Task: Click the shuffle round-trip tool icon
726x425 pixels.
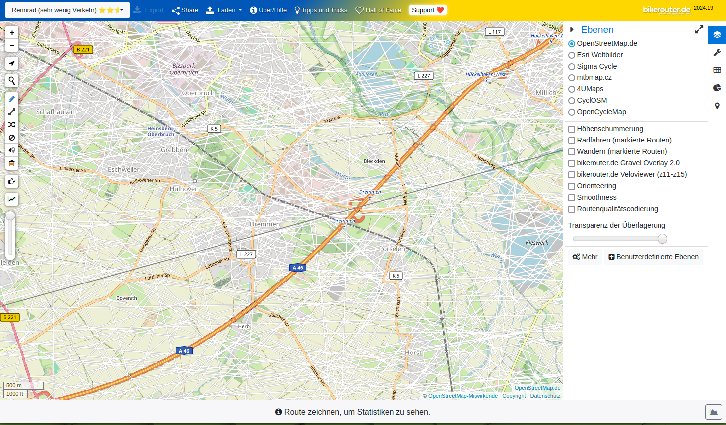Action: click(x=12, y=125)
